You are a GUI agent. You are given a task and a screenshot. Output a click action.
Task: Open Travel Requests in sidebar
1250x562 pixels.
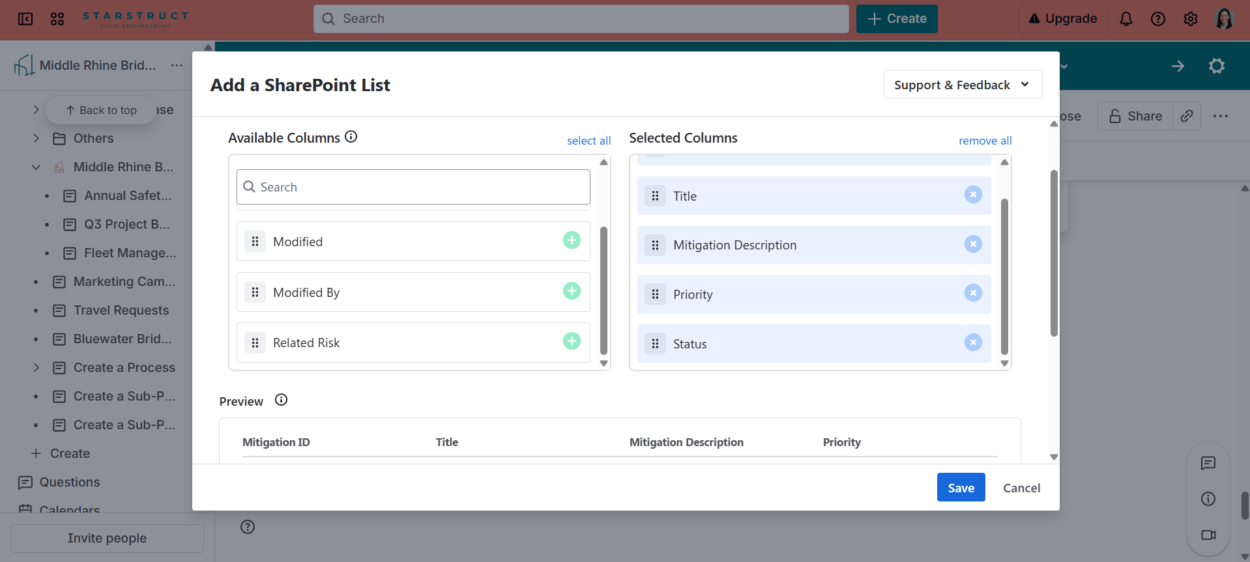tap(121, 311)
